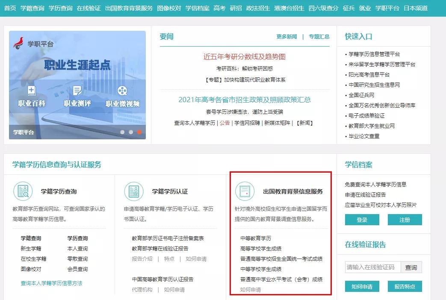Open the 出国教育背景信息服务 document icon
The width and height of the screenshot is (446, 300).
click(246, 191)
